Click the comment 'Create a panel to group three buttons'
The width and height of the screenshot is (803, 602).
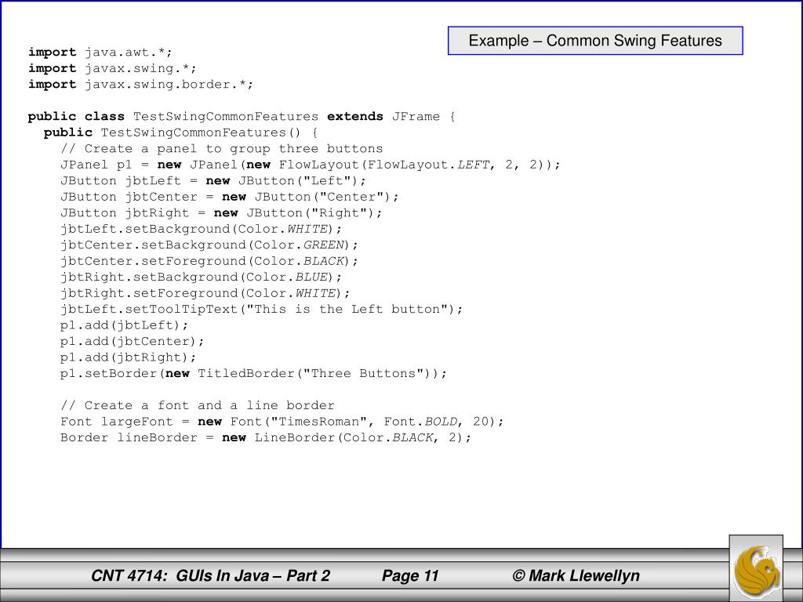222,149
